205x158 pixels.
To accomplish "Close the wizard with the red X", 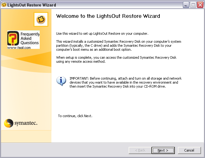I will [x=200, y=5].
